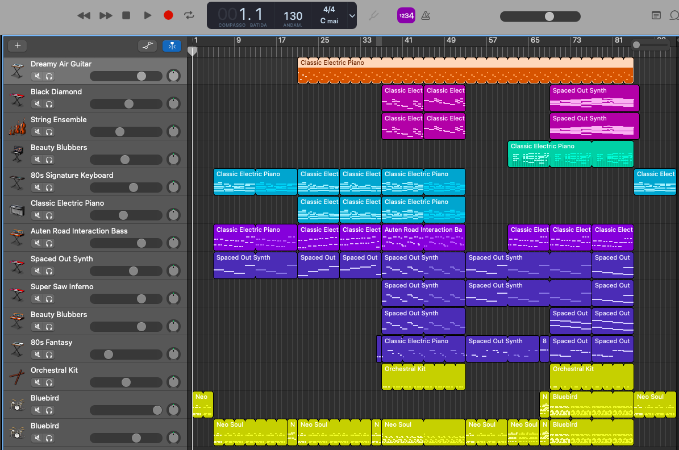This screenshot has height=450, width=679.
Task: Start recording with the red record button
Action: click(168, 15)
